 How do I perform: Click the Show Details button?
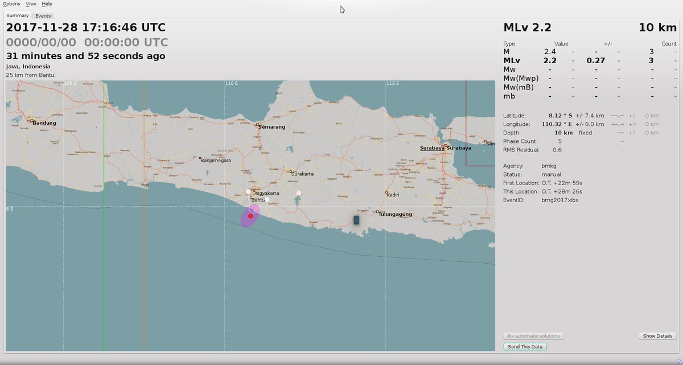point(657,336)
